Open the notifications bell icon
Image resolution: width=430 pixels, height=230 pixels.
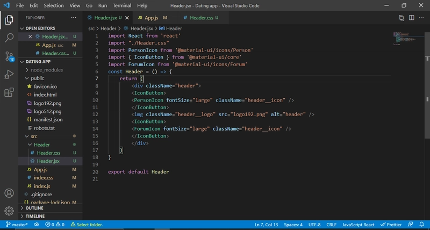tap(422, 225)
